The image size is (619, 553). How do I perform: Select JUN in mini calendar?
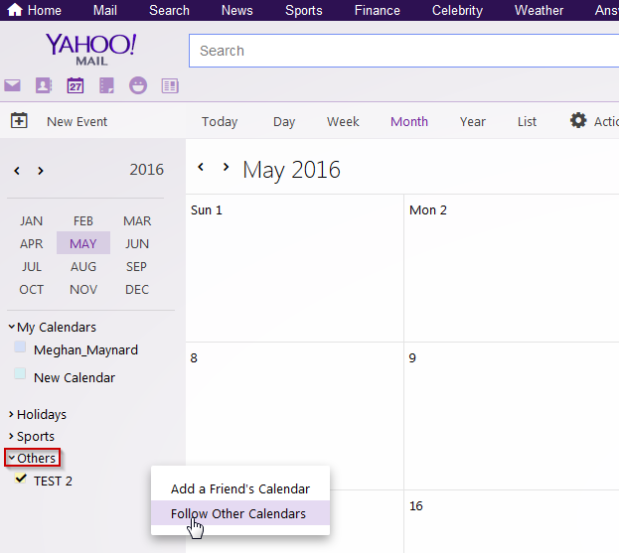[x=137, y=244]
